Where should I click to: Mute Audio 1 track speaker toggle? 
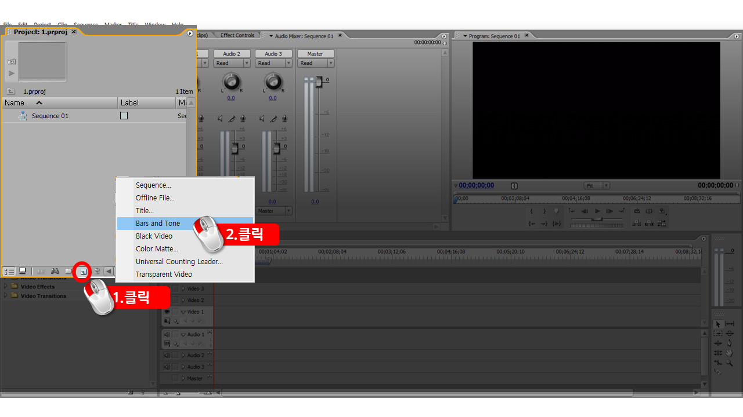point(167,335)
